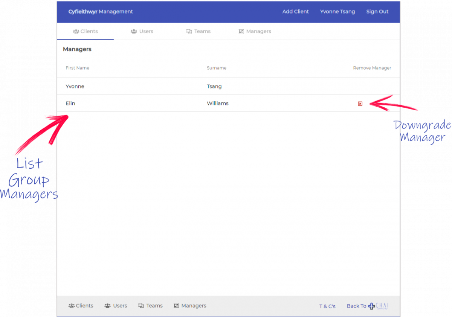452x317 pixels.
Task: Click the Add Client button
Action: (x=295, y=11)
